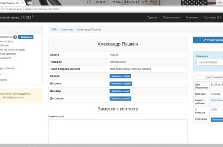Go to Компании in top navigation
The image size is (223, 147).
(x=192, y=17)
